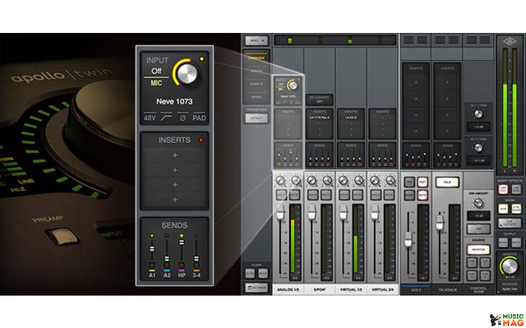
Task: Switch the input to MIC in the enlarged panel
Action: point(156,83)
